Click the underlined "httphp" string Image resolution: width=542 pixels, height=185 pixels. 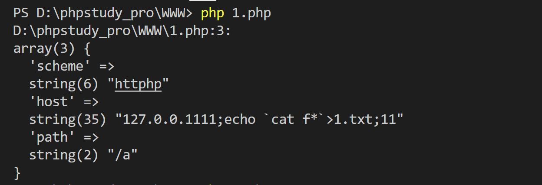[x=138, y=84]
